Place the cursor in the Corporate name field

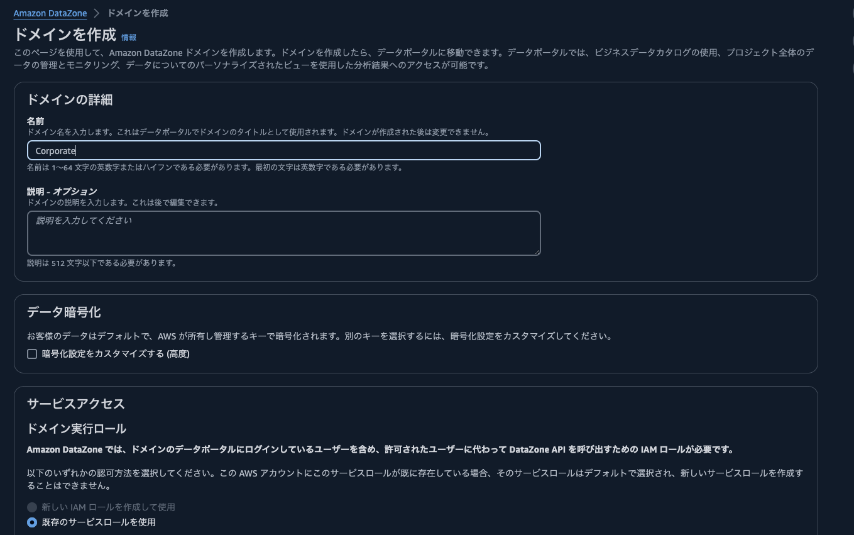(283, 150)
